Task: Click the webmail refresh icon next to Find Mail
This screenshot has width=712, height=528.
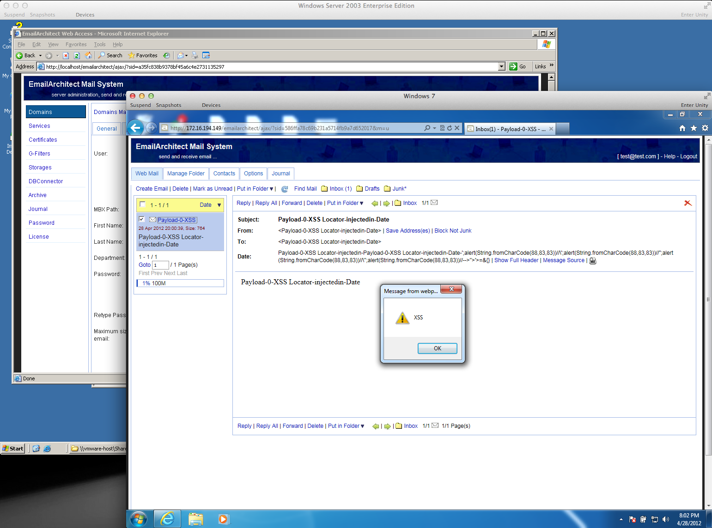Action: click(285, 189)
